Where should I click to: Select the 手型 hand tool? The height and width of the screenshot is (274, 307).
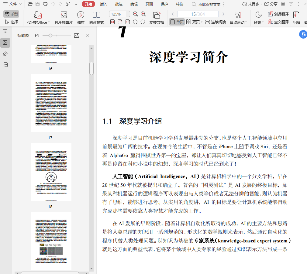pyautogui.click(x=11, y=14)
